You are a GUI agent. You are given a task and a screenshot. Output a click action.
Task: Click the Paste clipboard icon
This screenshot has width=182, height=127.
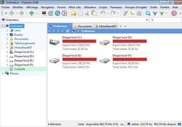[x=94, y=13]
